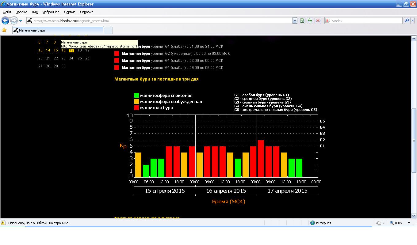
Task: Open the search provider options dropdown
Action: pos(413,21)
